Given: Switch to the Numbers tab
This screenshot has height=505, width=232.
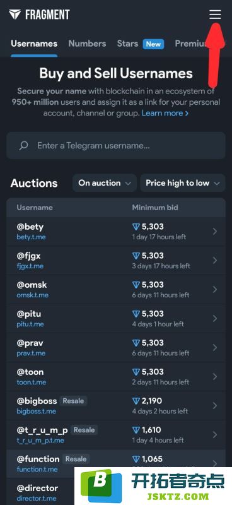Looking at the screenshot, I should 87,44.
